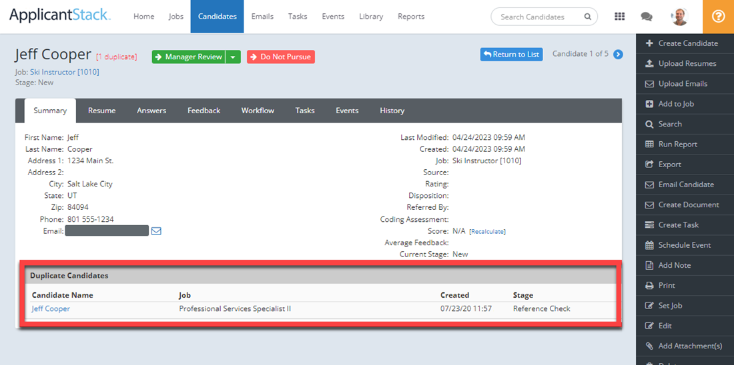Screen dimensions: 734x365
Task: Open the Ski Instructor [1010] job link
Action: point(65,72)
